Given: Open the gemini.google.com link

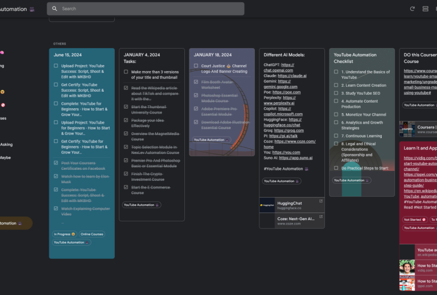Looking at the screenshot, I should click(x=281, y=86).
